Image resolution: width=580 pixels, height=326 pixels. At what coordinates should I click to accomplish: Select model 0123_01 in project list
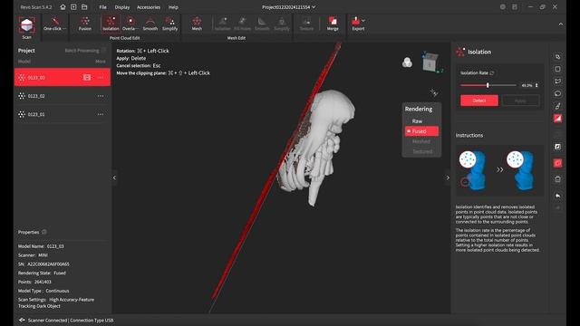coord(63,115)
